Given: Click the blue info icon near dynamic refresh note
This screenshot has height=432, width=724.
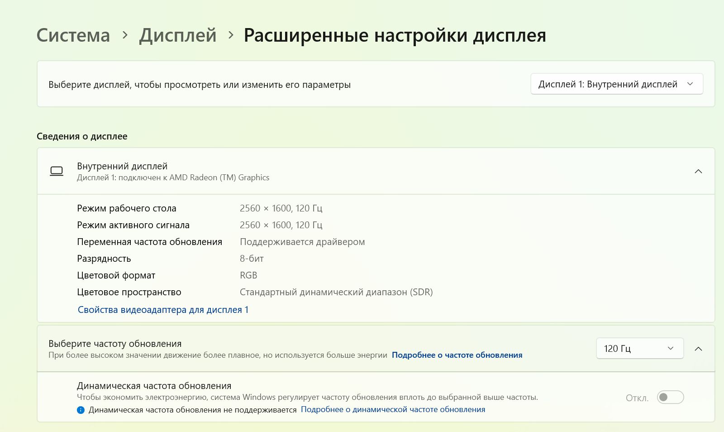Looking at the screenshot, I should (x=81, y=410).
